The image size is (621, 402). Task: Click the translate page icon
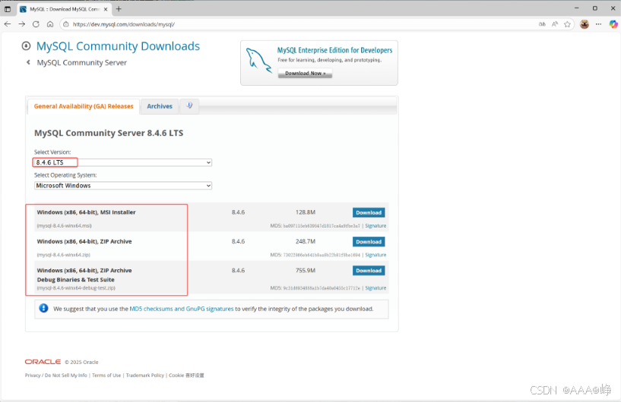pyautogui.click(x=542, y=24)
